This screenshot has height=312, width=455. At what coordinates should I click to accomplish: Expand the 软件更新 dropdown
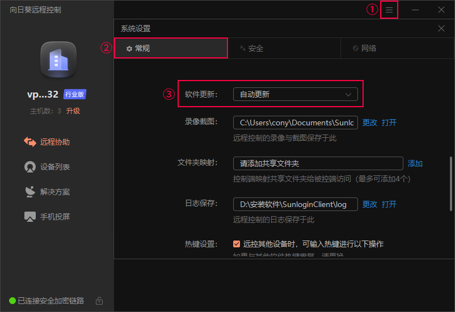click(x=295, y=95)
